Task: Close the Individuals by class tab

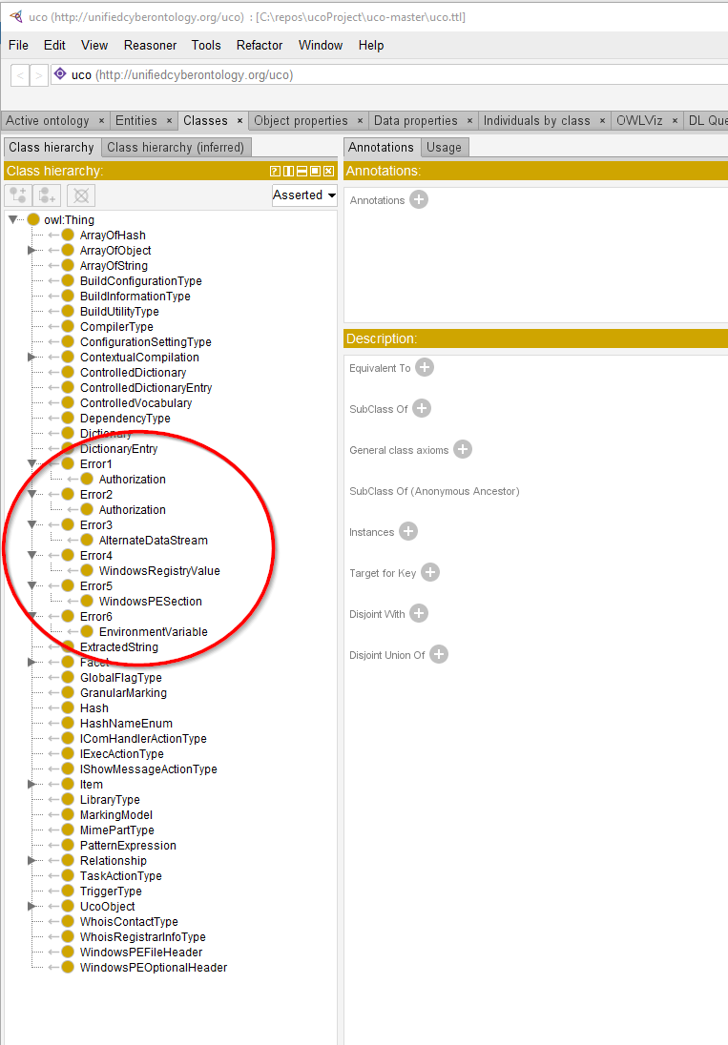Action: pyautogui.click(x=603, y=121)
